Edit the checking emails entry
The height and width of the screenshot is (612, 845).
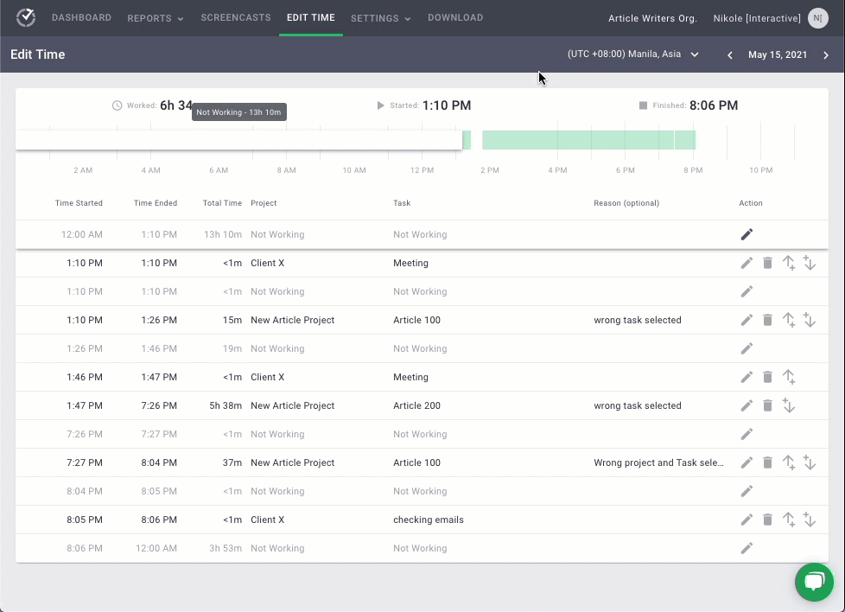point(747,520)
